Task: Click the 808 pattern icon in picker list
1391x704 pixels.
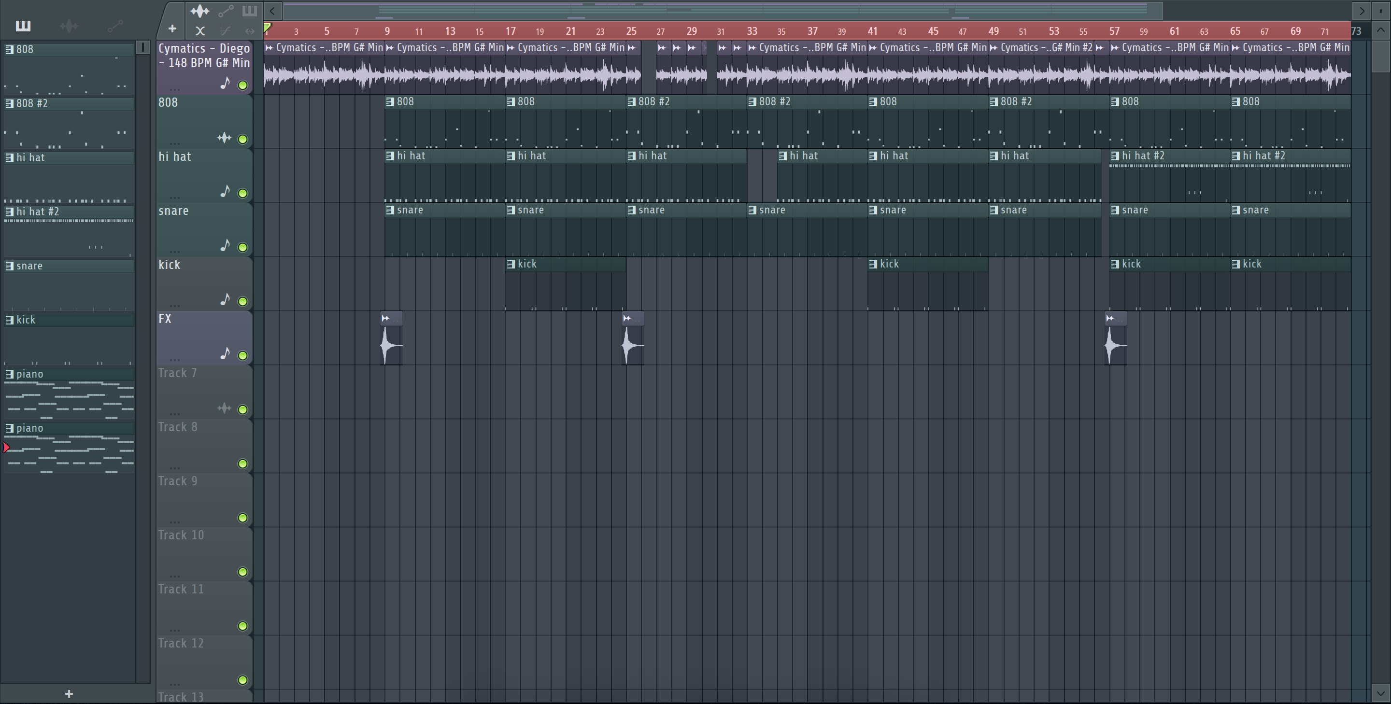Action: click(9, 50)
